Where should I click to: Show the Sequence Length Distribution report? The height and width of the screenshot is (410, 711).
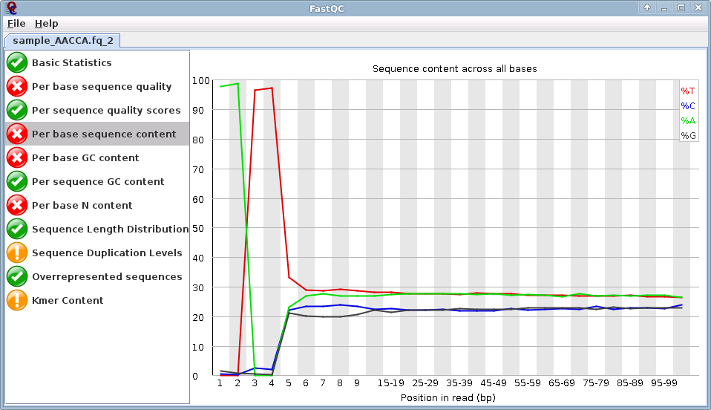coord(110,229)
